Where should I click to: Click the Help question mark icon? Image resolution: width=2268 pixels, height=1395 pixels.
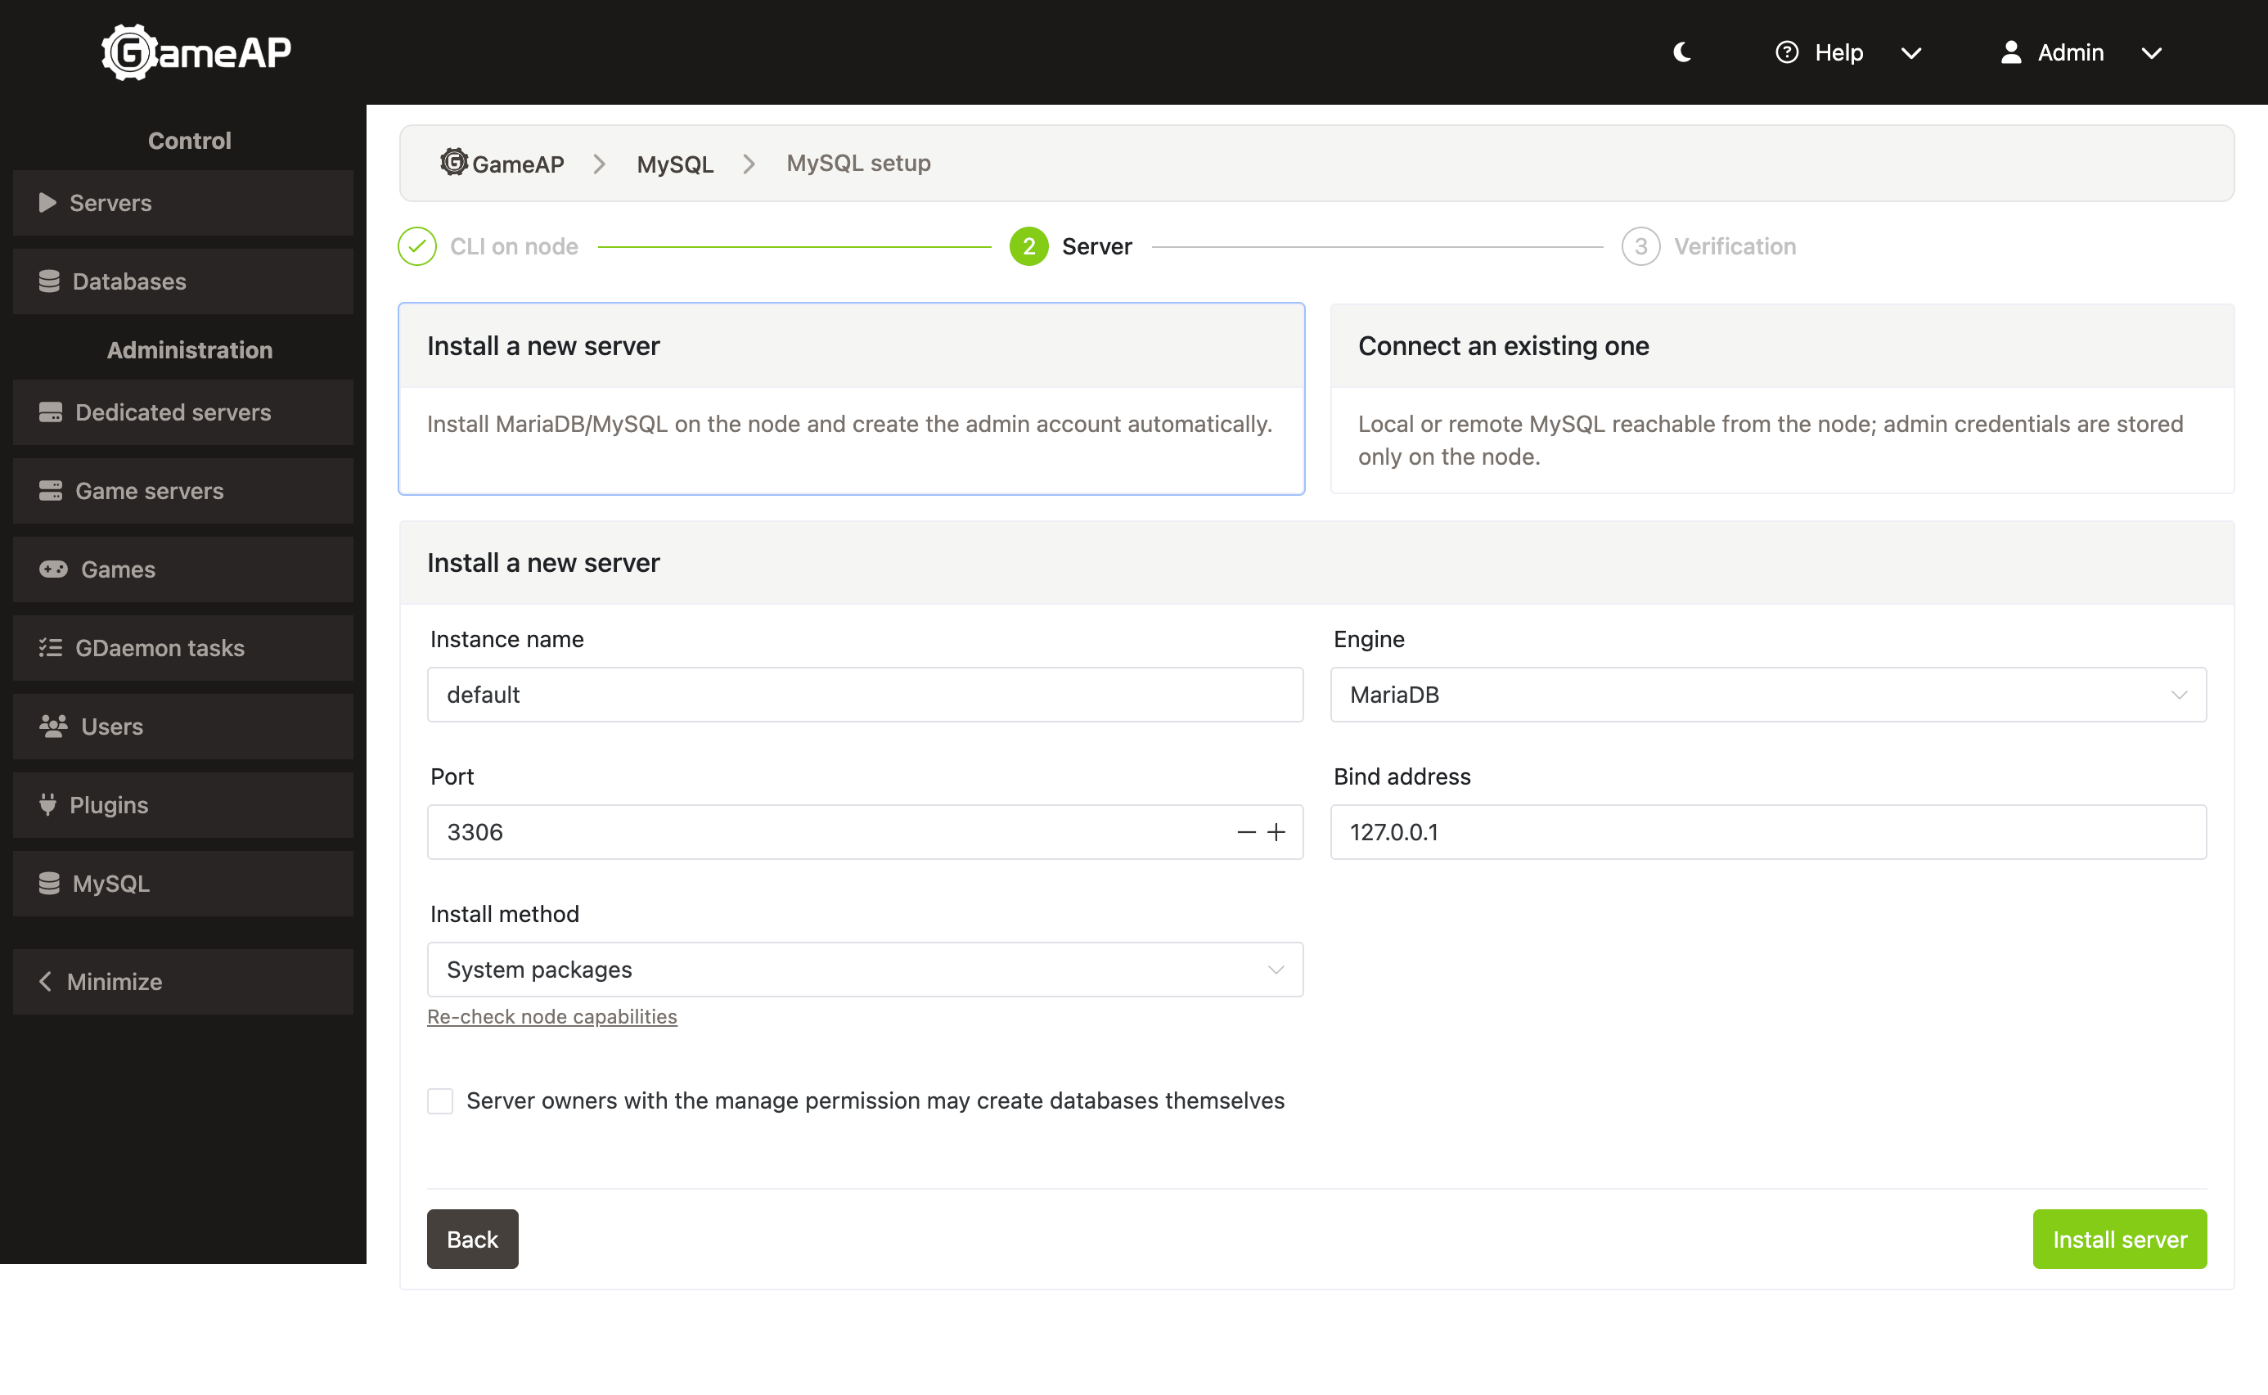click(1787, 52)
